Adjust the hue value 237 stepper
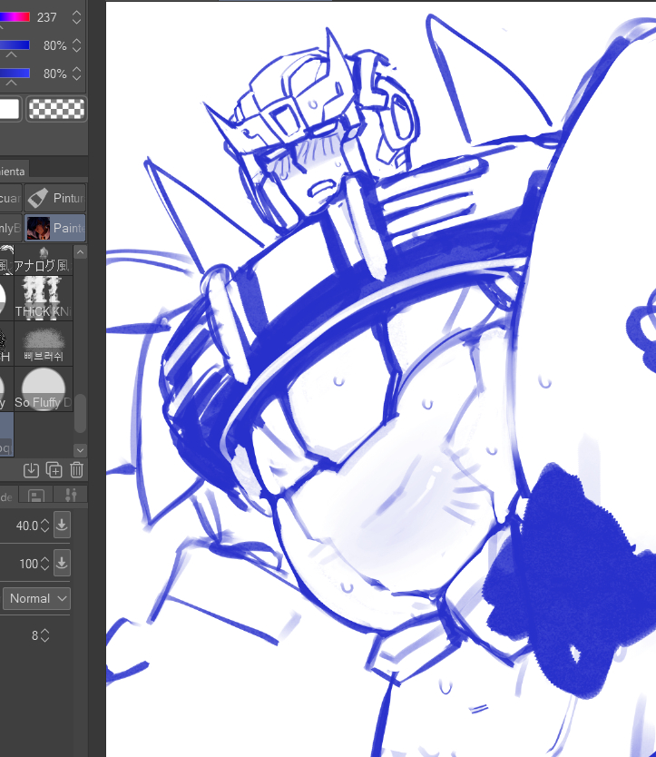Image resolution: width=656 pixels, height=757 pixels. point(77,17)
